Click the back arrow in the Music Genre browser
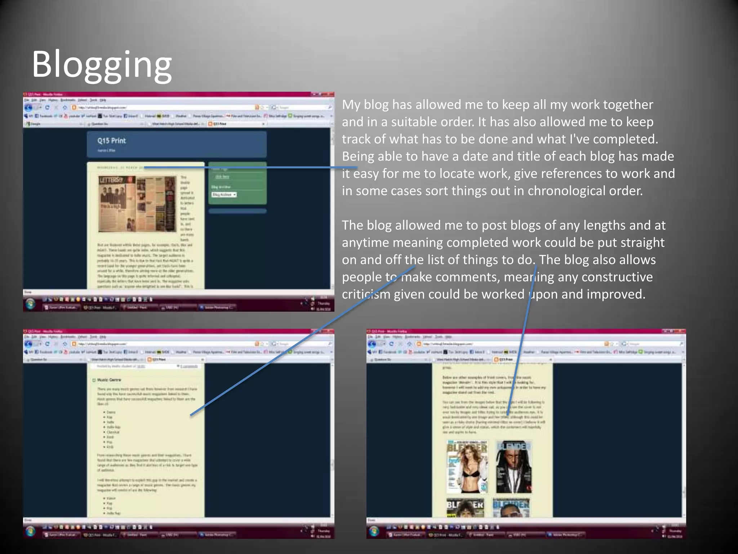Image resolution: width=738 pixels, height=554 pixels. (x=28, y=344)
